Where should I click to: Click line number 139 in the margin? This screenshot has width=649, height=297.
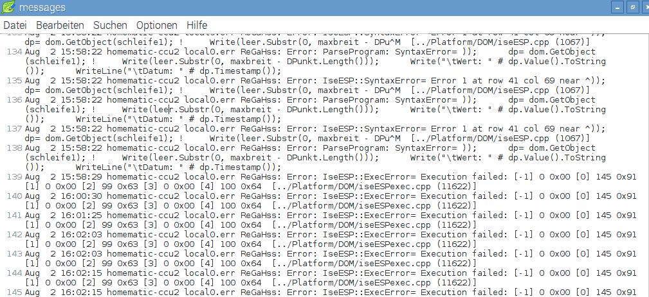tap(13, 176)
